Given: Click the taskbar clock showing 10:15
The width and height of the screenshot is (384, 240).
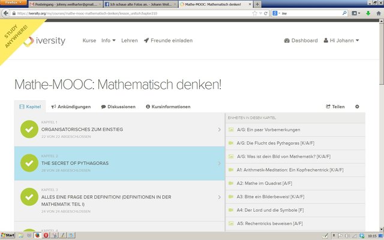Looking at the screenshot, I should (x=372, y=236).
